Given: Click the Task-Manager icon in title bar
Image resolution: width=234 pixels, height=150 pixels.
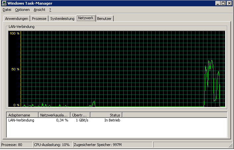Looking at the screenshot, I should pos(4,3).
